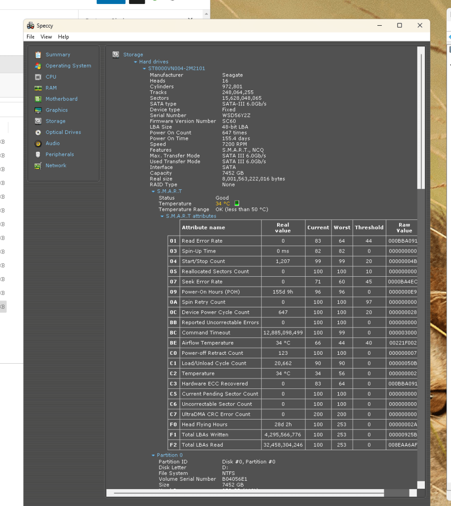Select the Start/Stop Count row
The image size is (451, 506).
click(292, 261)
